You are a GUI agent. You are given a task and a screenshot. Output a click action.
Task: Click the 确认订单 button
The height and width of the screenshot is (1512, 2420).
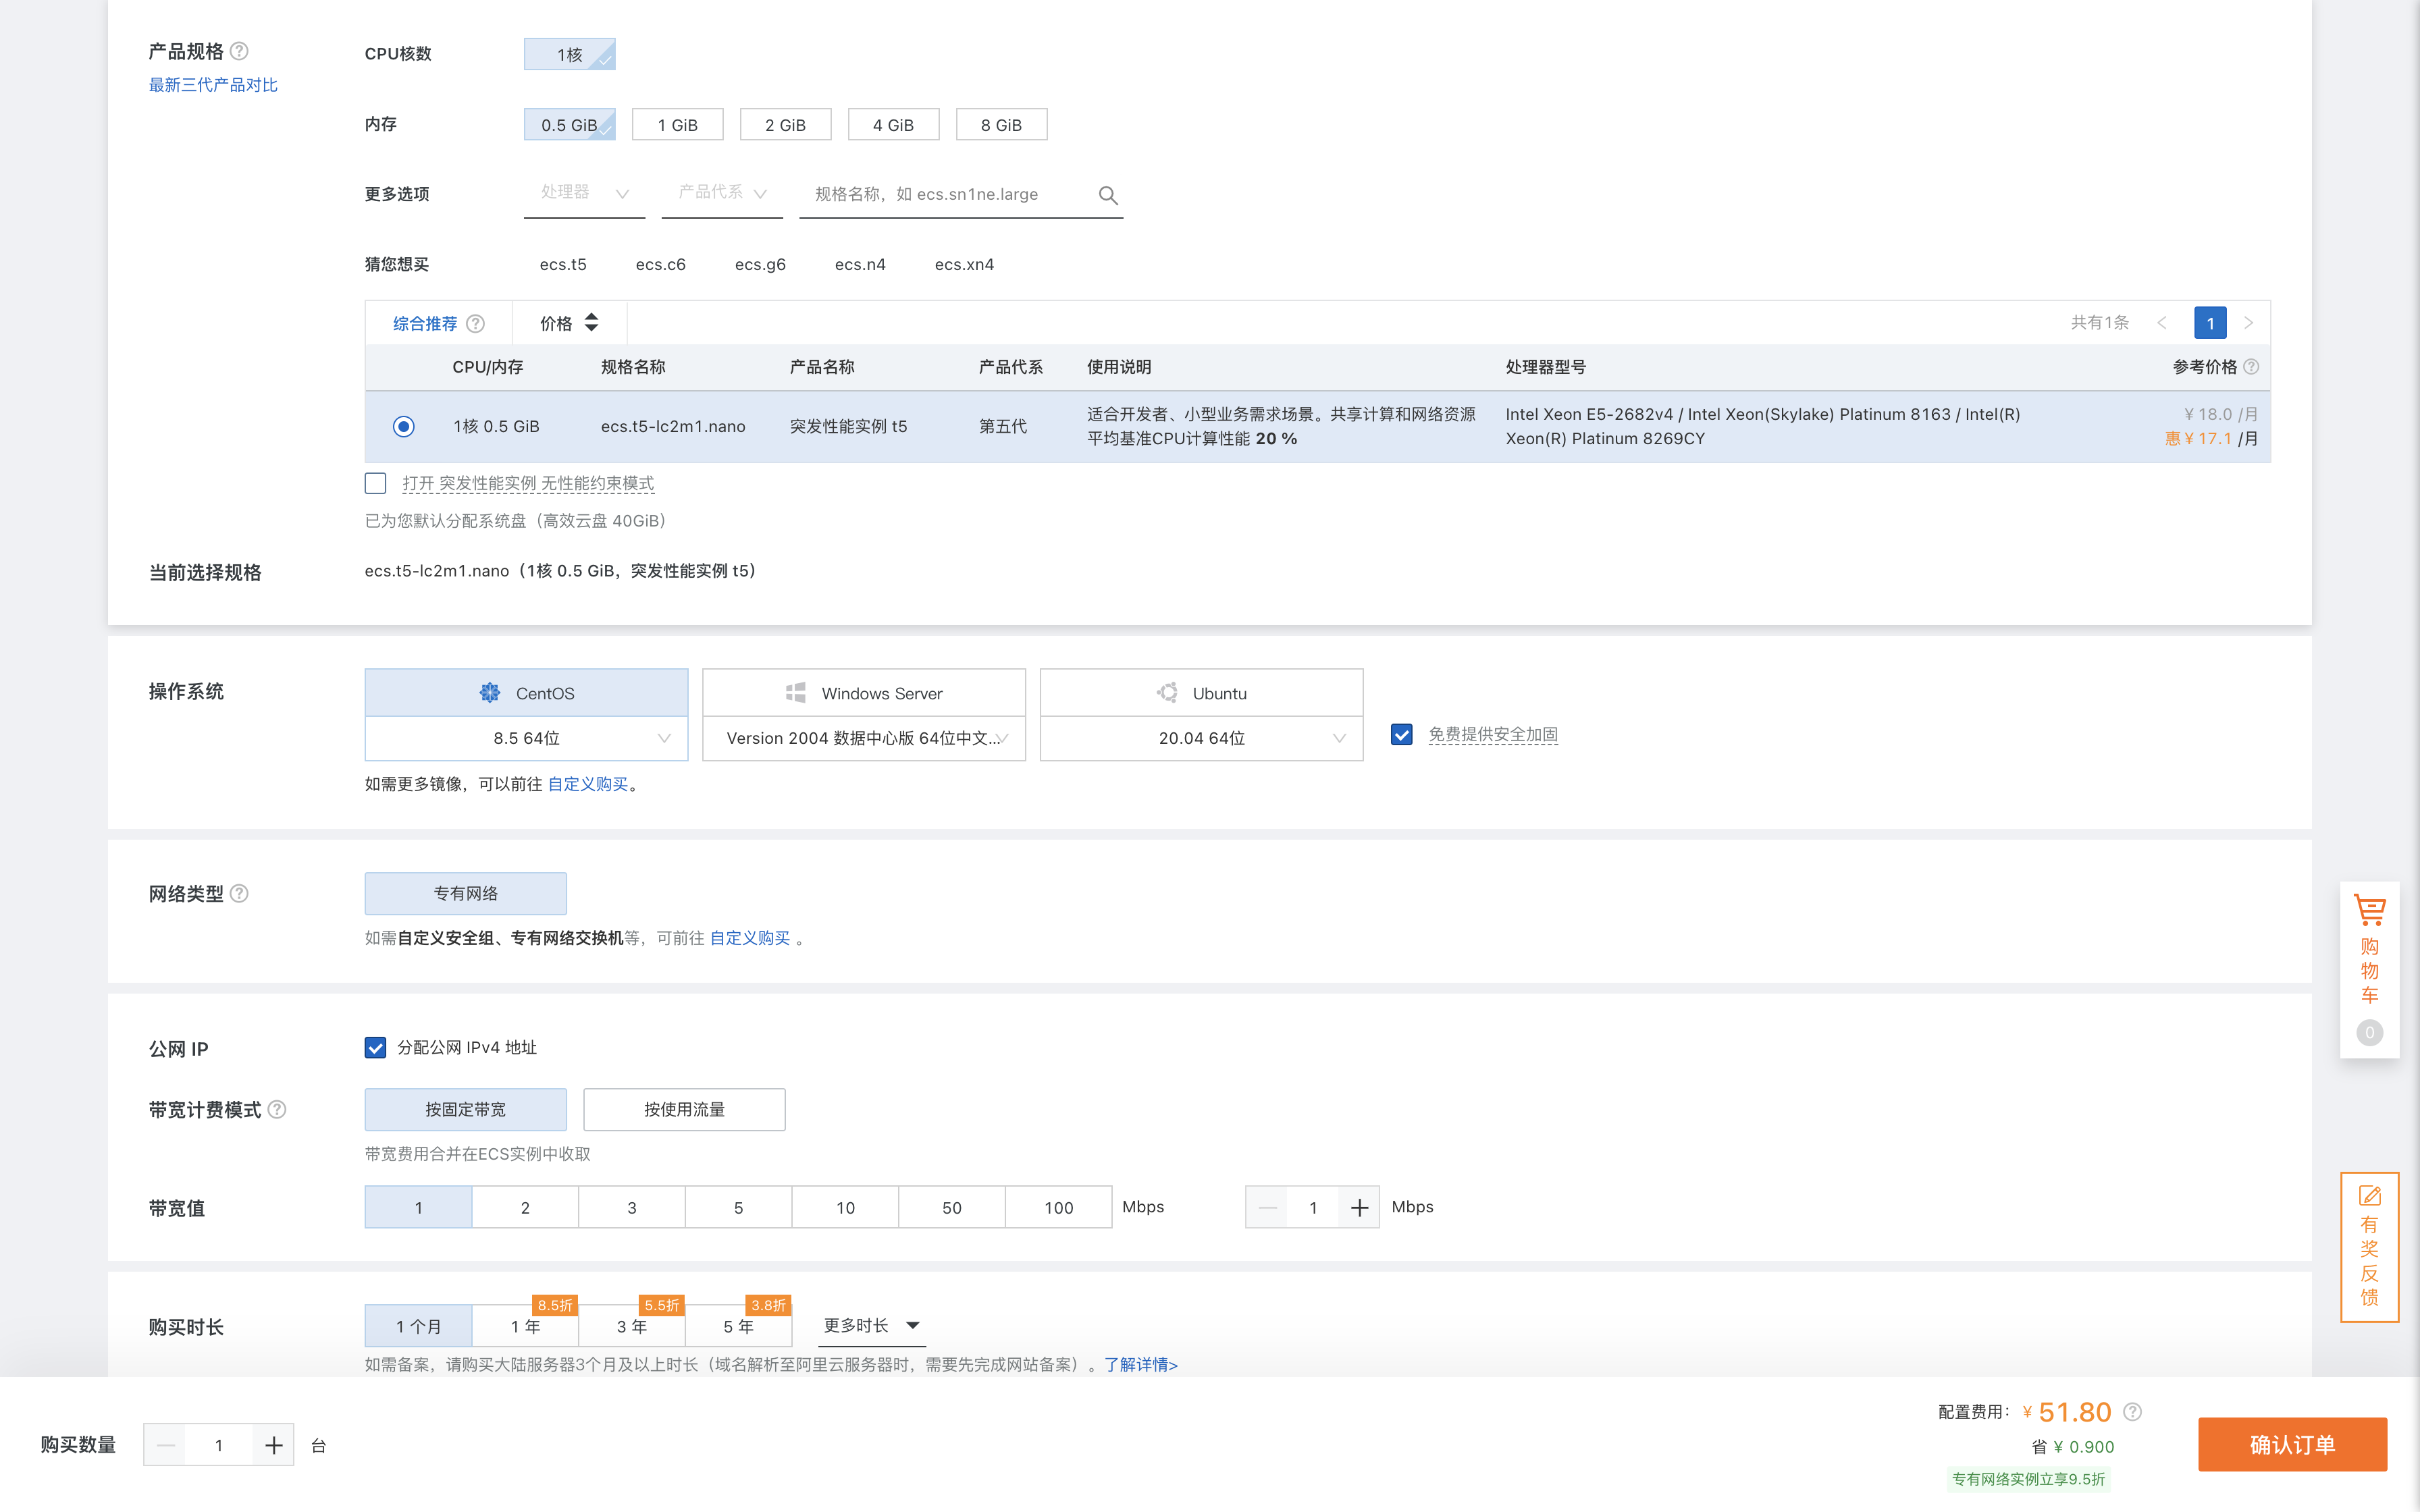point(2292,1444)
